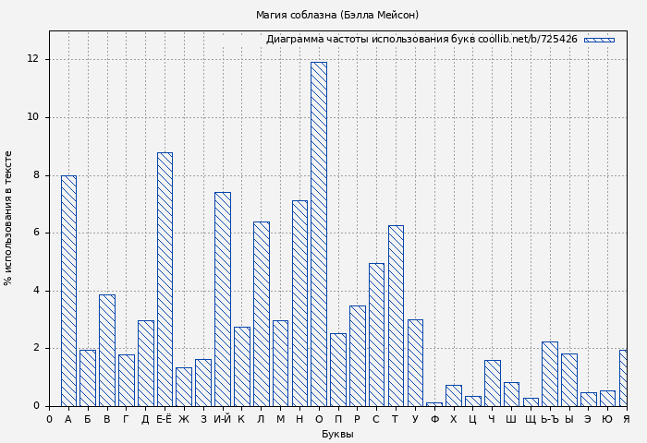The width and height of the screenshot is (647, 443).
Task: Click the bar for letter Л
Action: pos(261,314)
